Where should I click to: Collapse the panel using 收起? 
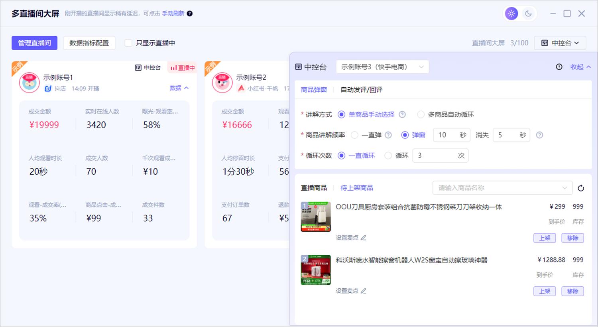(580, 67)
